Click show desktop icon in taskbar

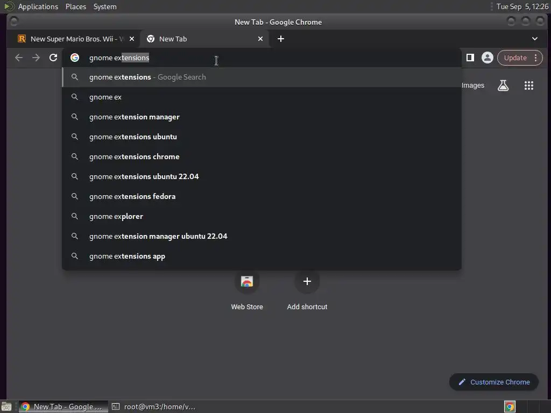pyautogui.click(x=6, y=407)
